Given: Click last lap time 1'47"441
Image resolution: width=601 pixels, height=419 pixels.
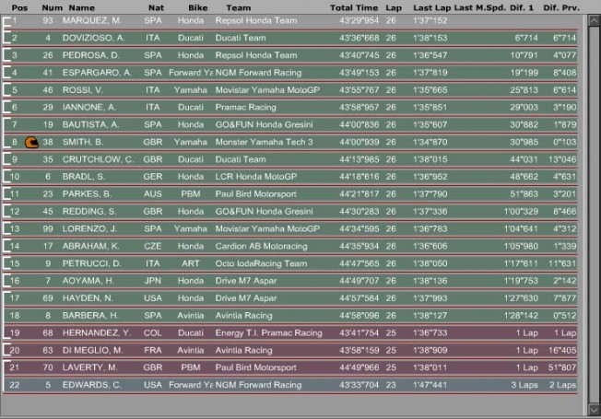Looking at the screenshot, I should (430, 385).
